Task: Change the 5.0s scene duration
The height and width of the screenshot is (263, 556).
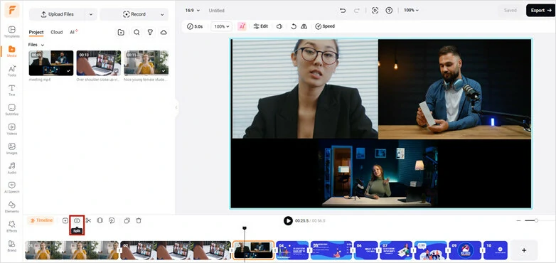Action: coord(195,26)
